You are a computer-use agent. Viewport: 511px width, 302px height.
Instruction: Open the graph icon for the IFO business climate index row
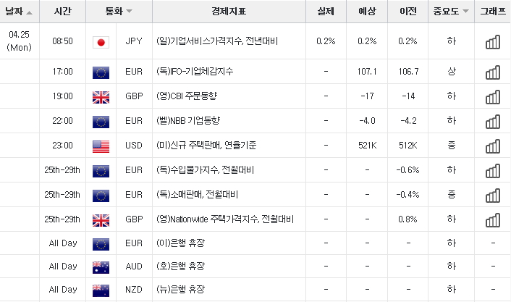click(493, 72)
